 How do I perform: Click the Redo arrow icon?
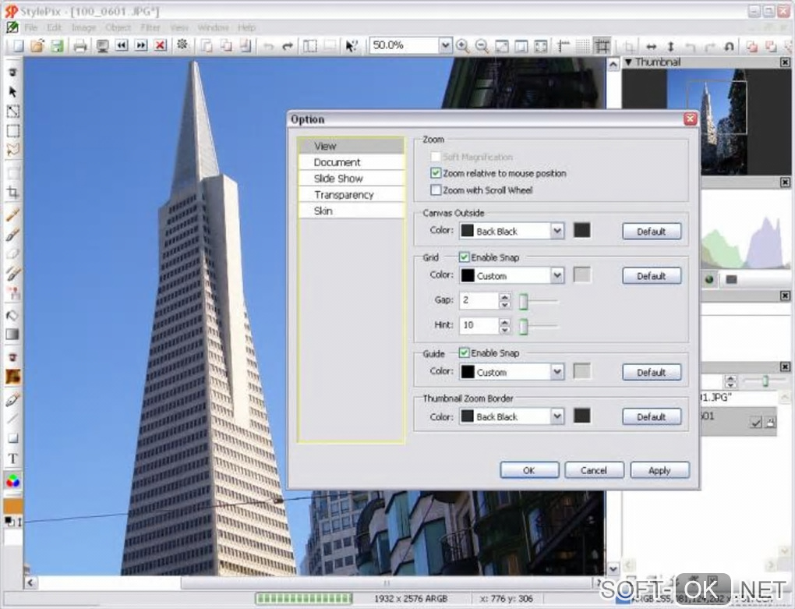click(x=288, y=46)
